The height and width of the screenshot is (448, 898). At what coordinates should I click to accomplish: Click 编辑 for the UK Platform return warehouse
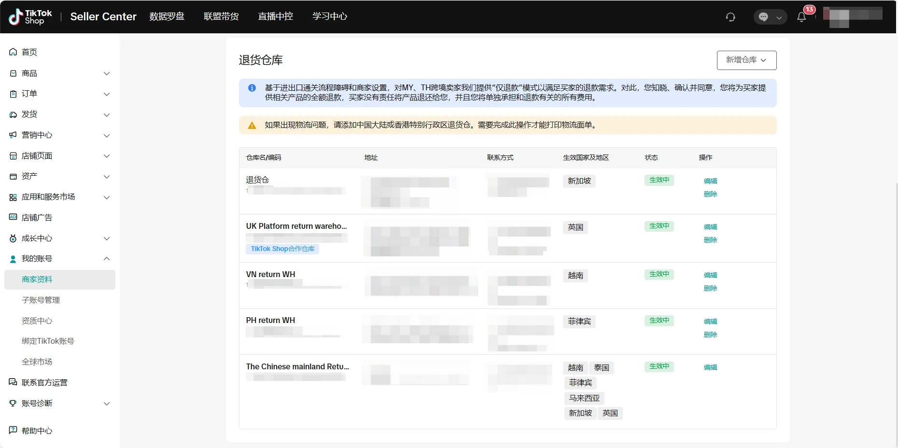tap(710, 227)
